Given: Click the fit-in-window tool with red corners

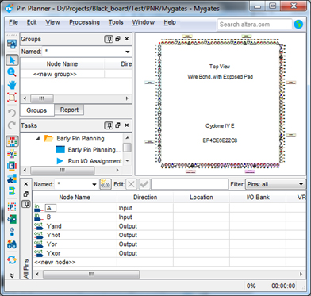Looking at the screenshot, I should click(x=12, y=98).
